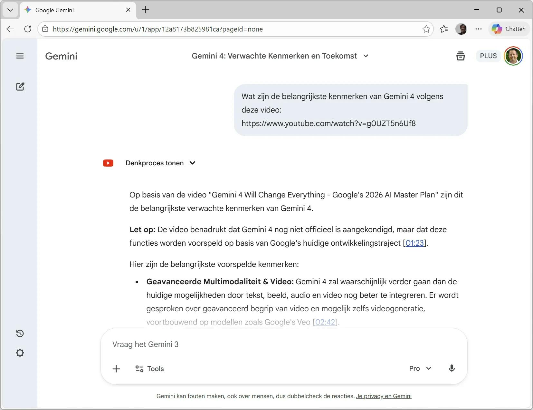The height and width of the screenshot is (410, 533).
Task: Click the PLUS subscription badge
Action: (488, 56)
